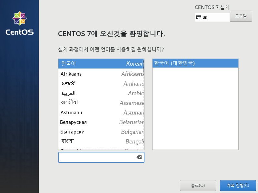Click the 계속 진행(C) continue button
Image resolution: width=258 pixels, height=193 pixels.
pyautogui.click(x=238, y=186)
